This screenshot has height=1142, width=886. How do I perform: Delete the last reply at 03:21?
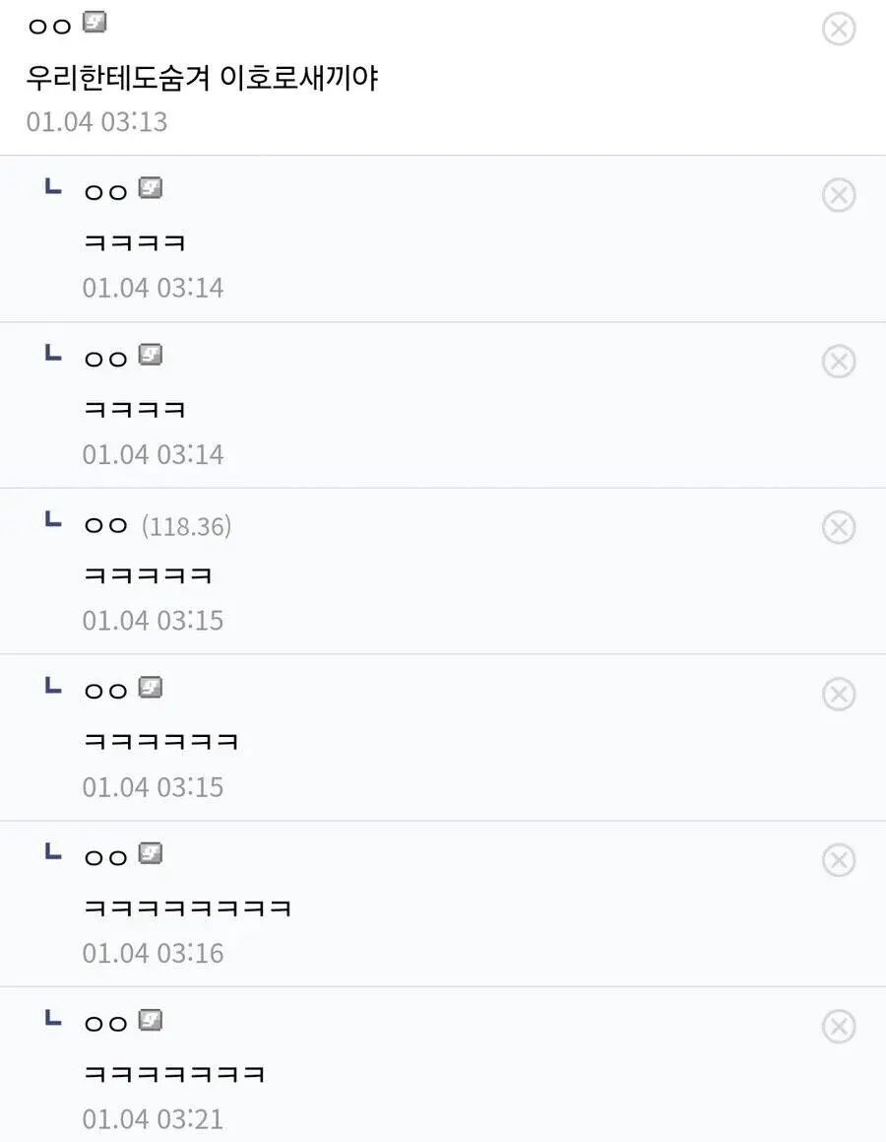coord(838,1027)
